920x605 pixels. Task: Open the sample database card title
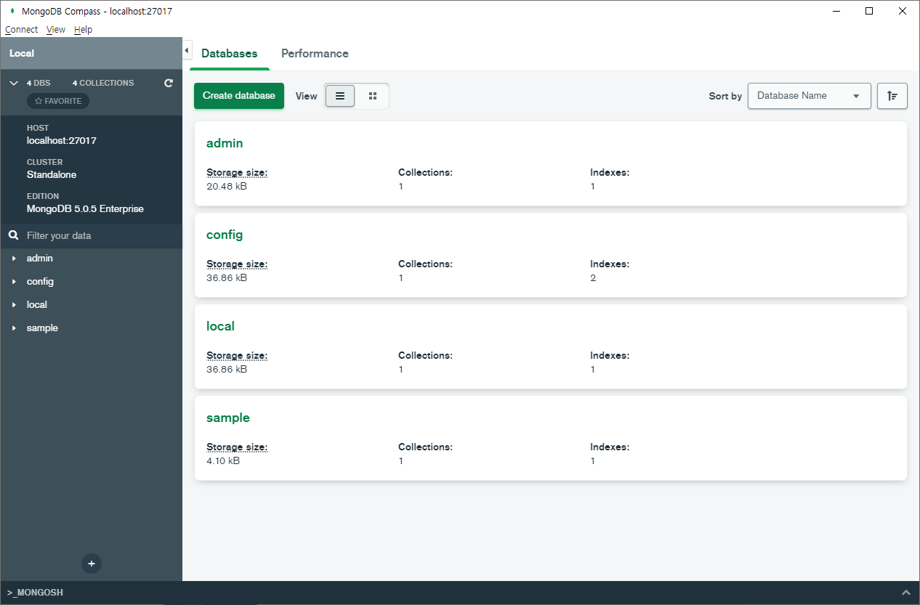pos(228,418)
